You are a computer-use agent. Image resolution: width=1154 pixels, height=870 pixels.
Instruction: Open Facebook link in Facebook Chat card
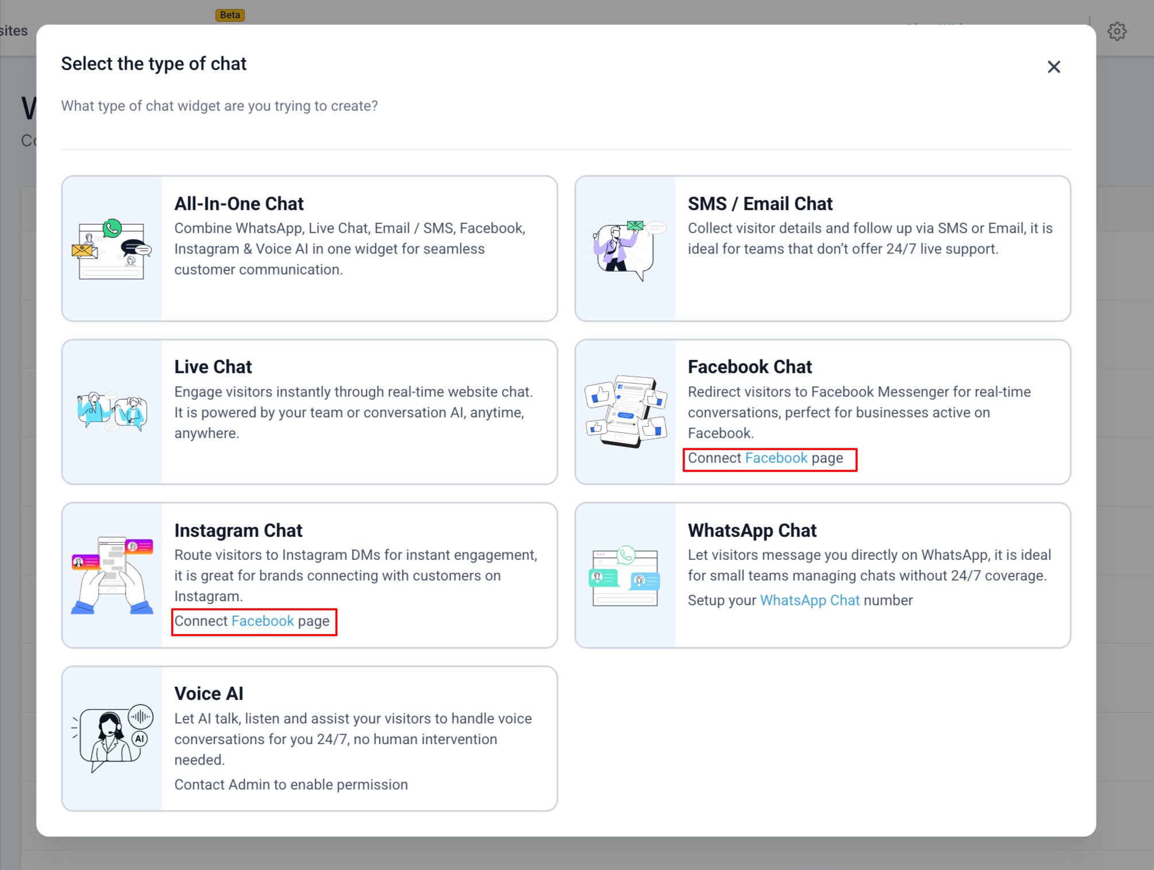776,458
